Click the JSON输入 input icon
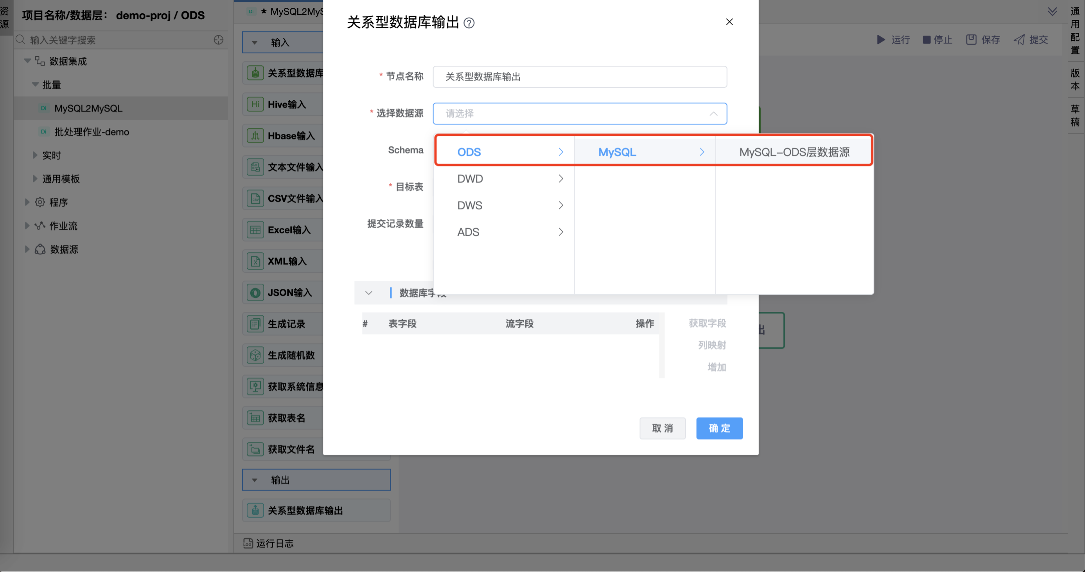 254,292
